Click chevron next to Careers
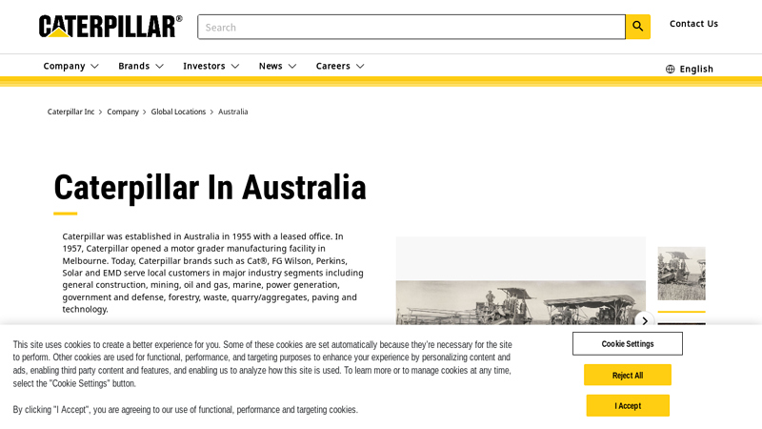 point(360,66)
